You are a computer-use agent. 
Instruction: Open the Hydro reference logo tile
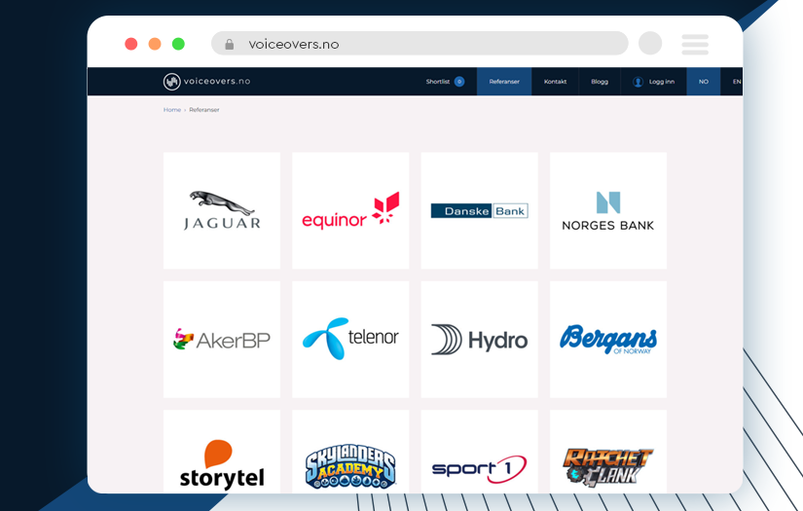[x=479, y=340]
